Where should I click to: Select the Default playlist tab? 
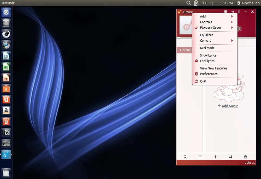185,50
